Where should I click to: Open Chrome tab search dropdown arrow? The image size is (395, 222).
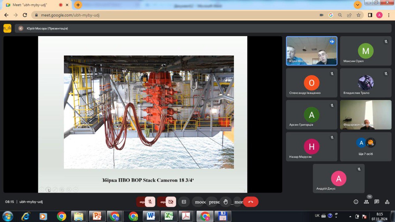click(358, 5)
